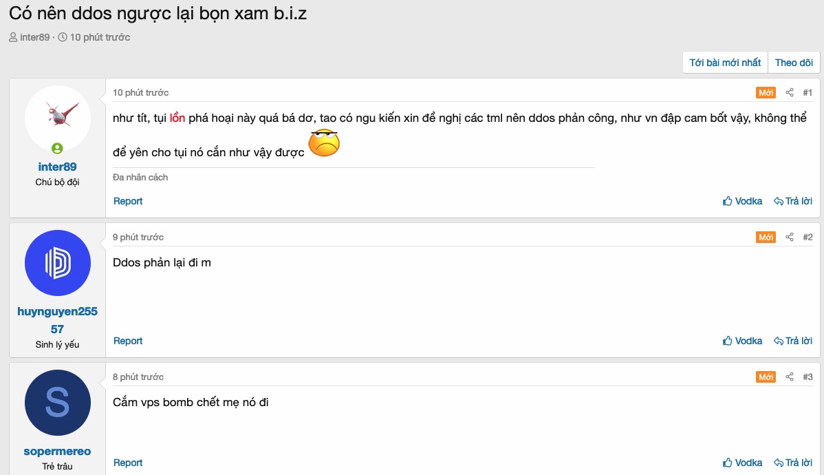
Task: Open huynguyen25557's avatar icon
Action: (x=58, y=263)
